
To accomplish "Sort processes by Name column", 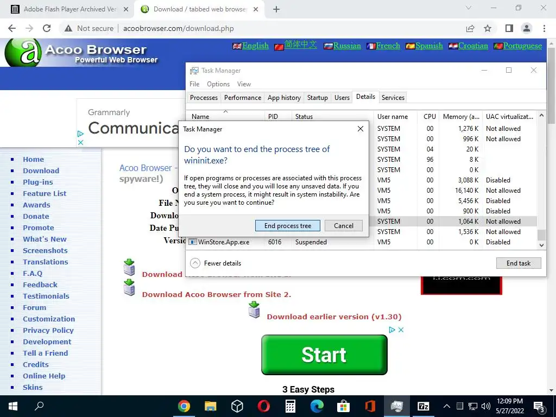I will point(225,116).
